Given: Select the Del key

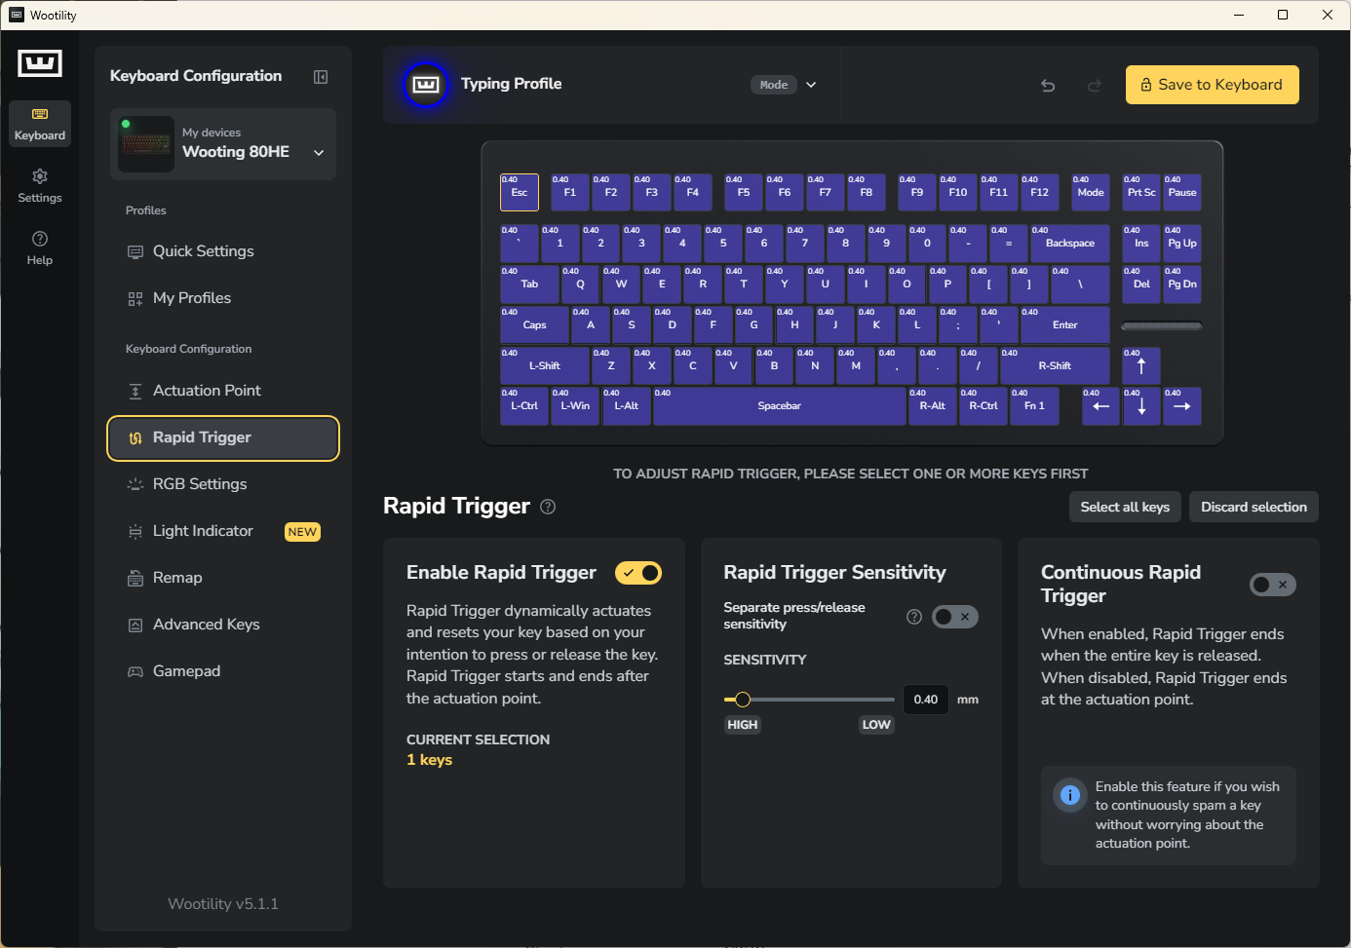Looking at the screenshot, I should tap(1141, 284).
